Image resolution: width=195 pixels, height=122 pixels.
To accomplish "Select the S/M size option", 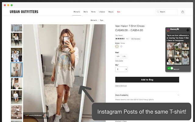I will point(118,56).
